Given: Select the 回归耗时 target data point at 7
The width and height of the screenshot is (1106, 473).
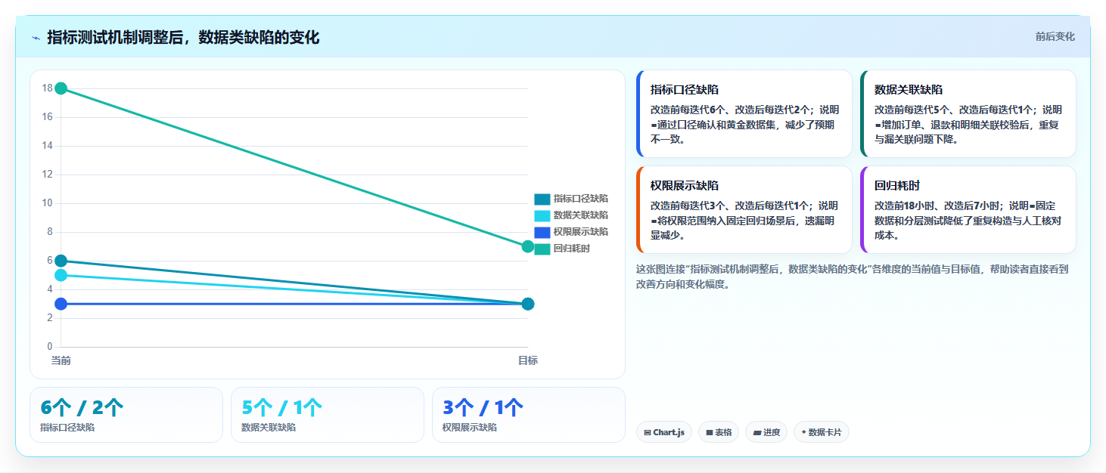Looking at the screenshot, I should pos(528,246).
